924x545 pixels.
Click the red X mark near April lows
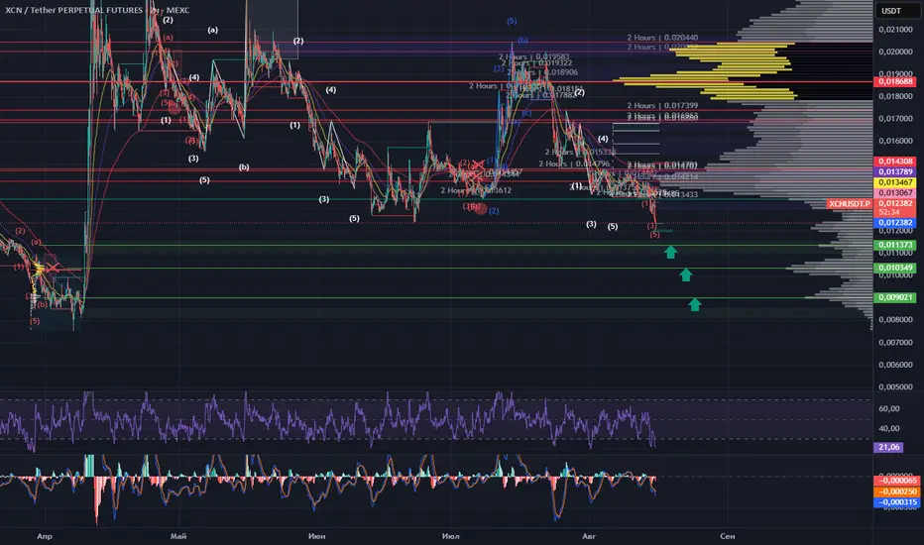(53, 269)
